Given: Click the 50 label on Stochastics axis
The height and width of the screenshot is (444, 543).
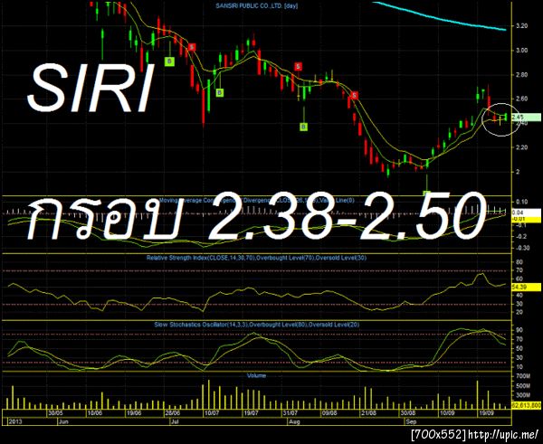Looking at the screenshot, I should [519, 348].
